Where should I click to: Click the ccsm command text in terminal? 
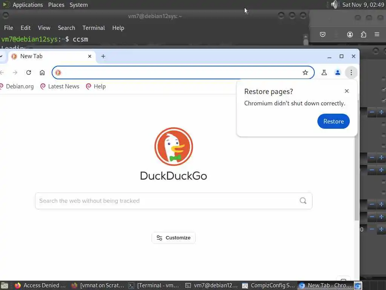click(80, 39)
